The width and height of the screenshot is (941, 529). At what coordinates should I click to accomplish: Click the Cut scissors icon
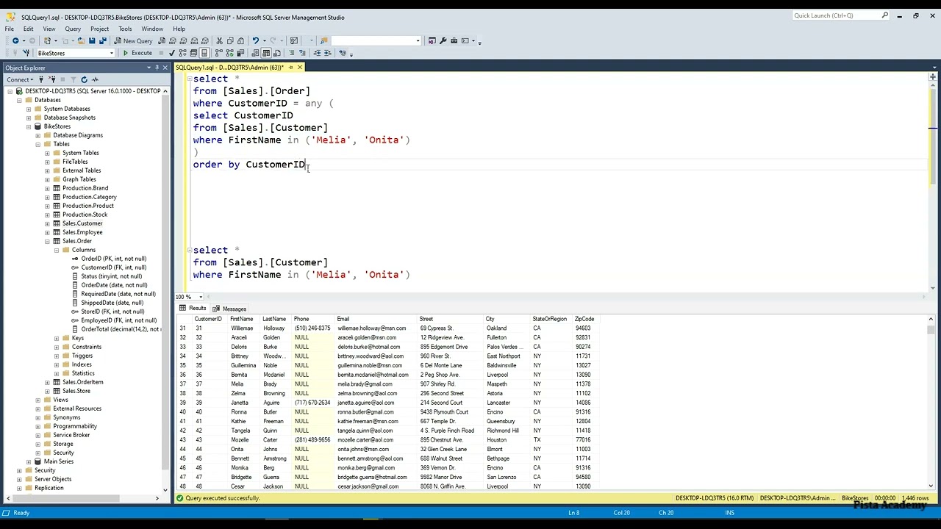pyautogui.click(x=219, y=41)
